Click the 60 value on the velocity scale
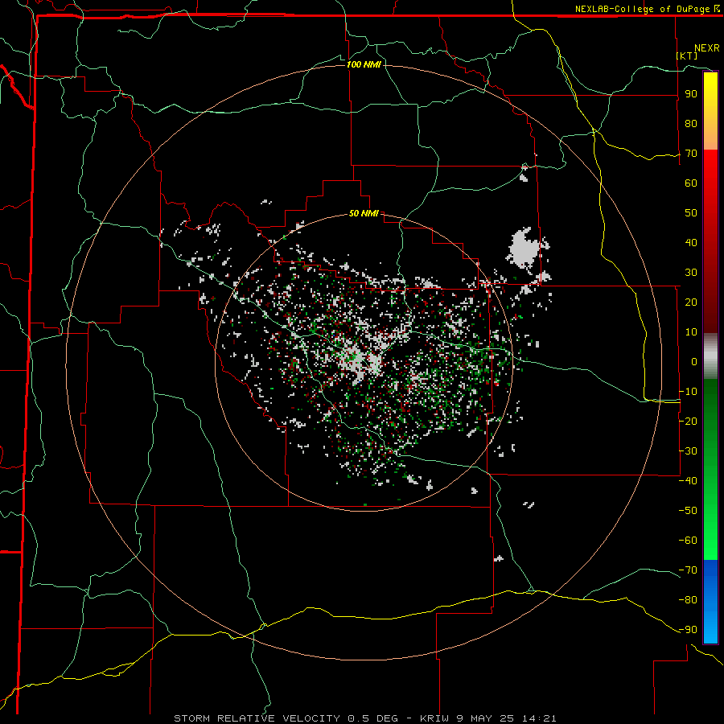The width and height of the screenshot is (724, 724). pyautogui.click(x=691, y=183)
